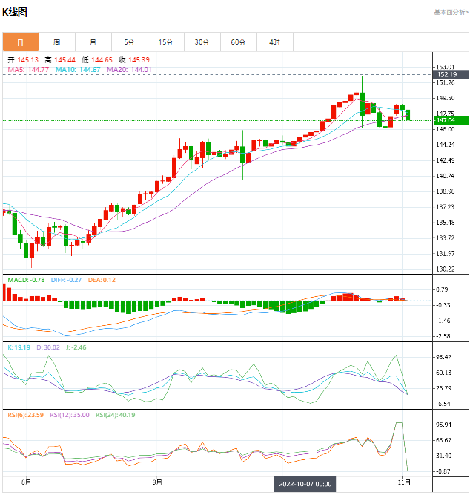470x498 pixels.
Task: Click the 收: 145.39 close price
Action: tap(134, 59)
